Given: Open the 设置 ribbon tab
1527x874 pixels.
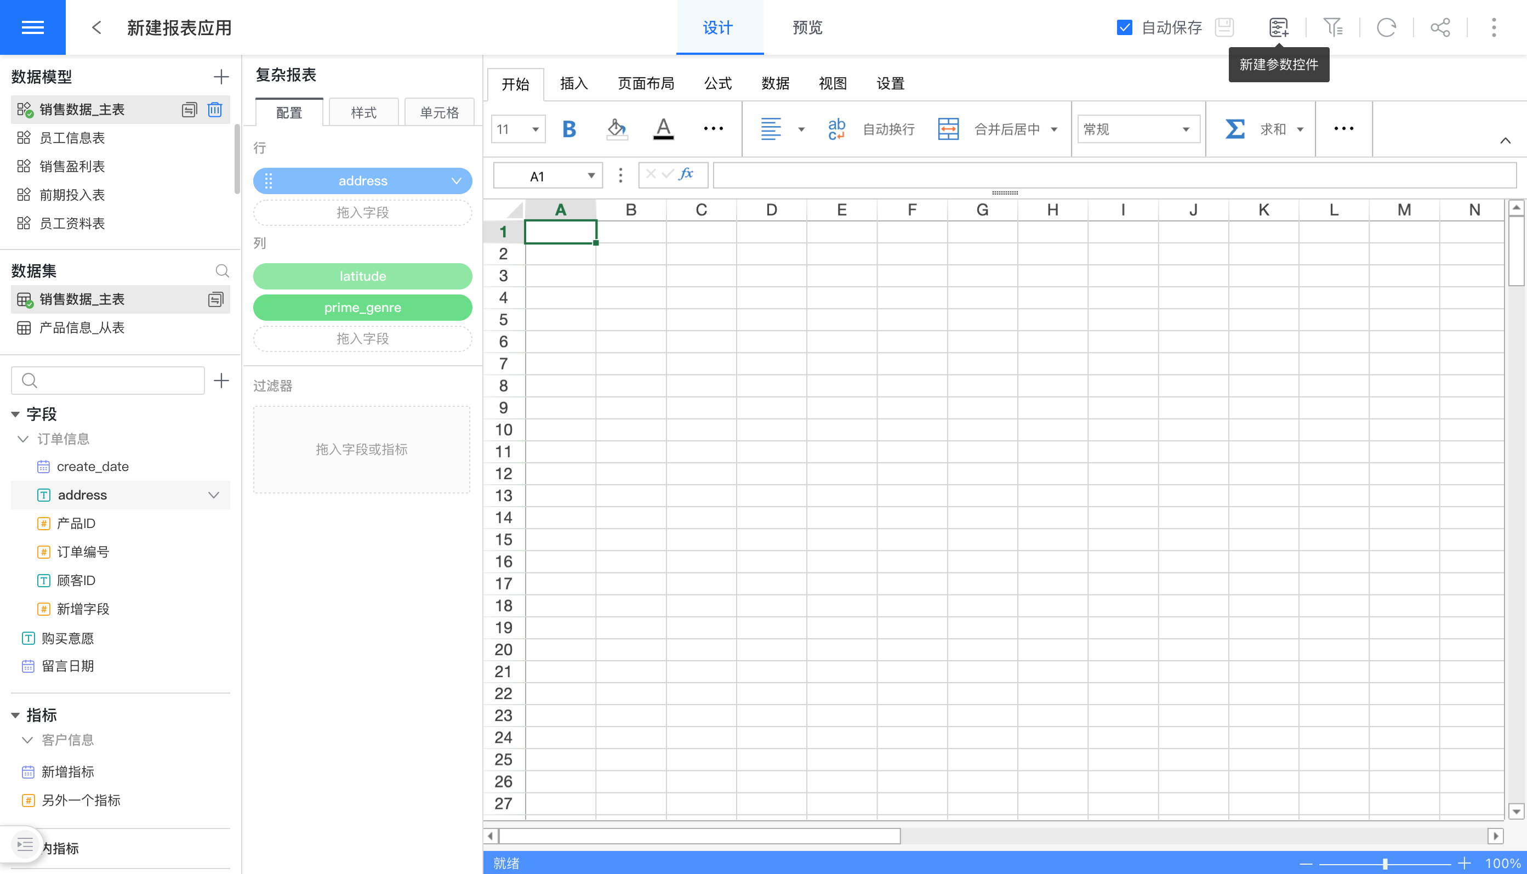Looking at the screenshot, I should pos(891,83).
